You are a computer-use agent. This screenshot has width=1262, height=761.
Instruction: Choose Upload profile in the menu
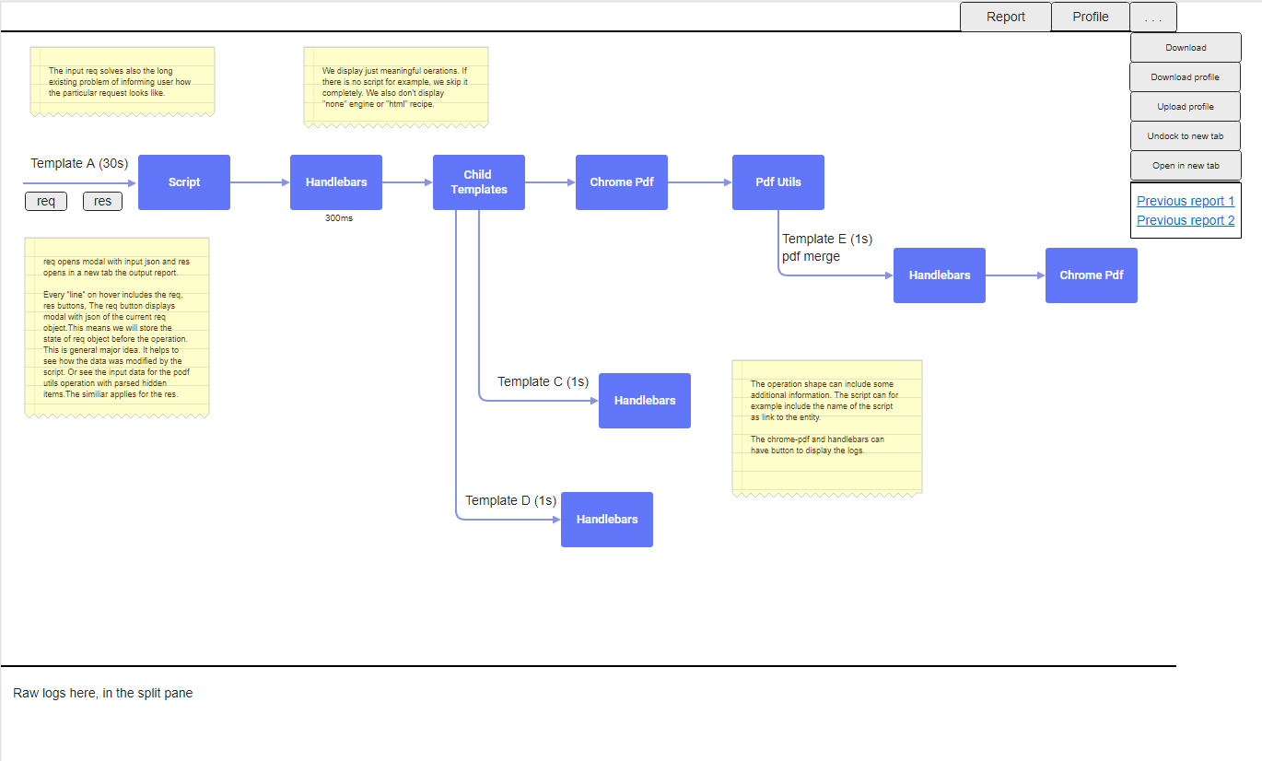tap(1185, 106)
